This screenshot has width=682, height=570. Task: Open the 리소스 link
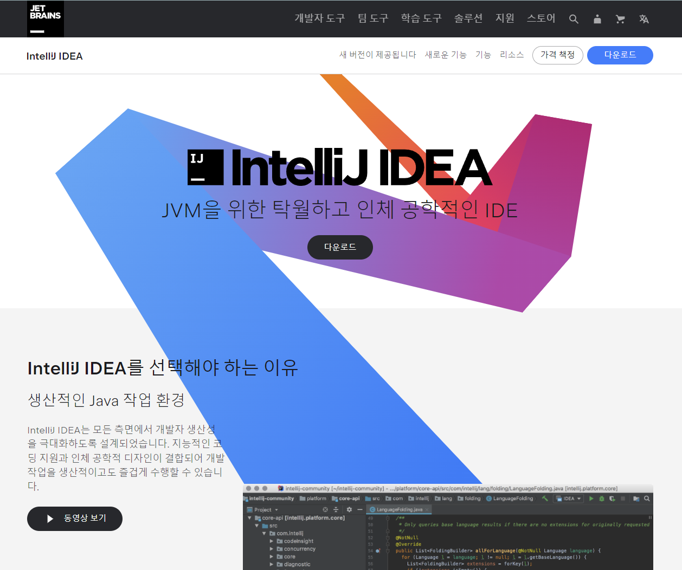512,55
